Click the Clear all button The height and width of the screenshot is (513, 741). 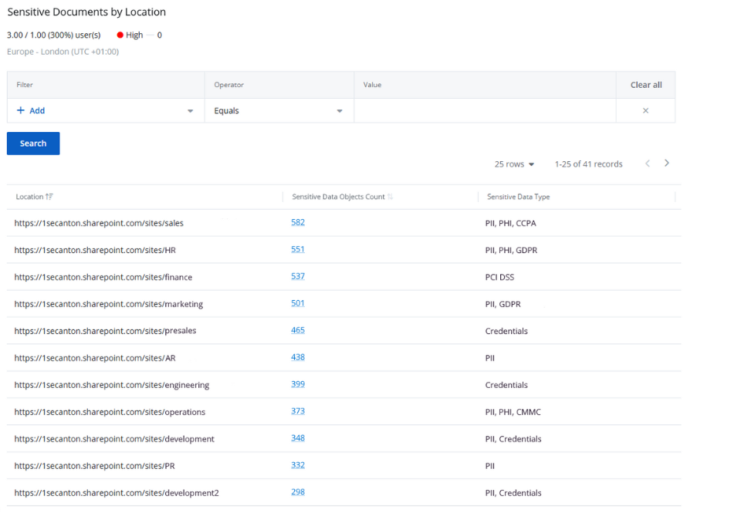645,84
